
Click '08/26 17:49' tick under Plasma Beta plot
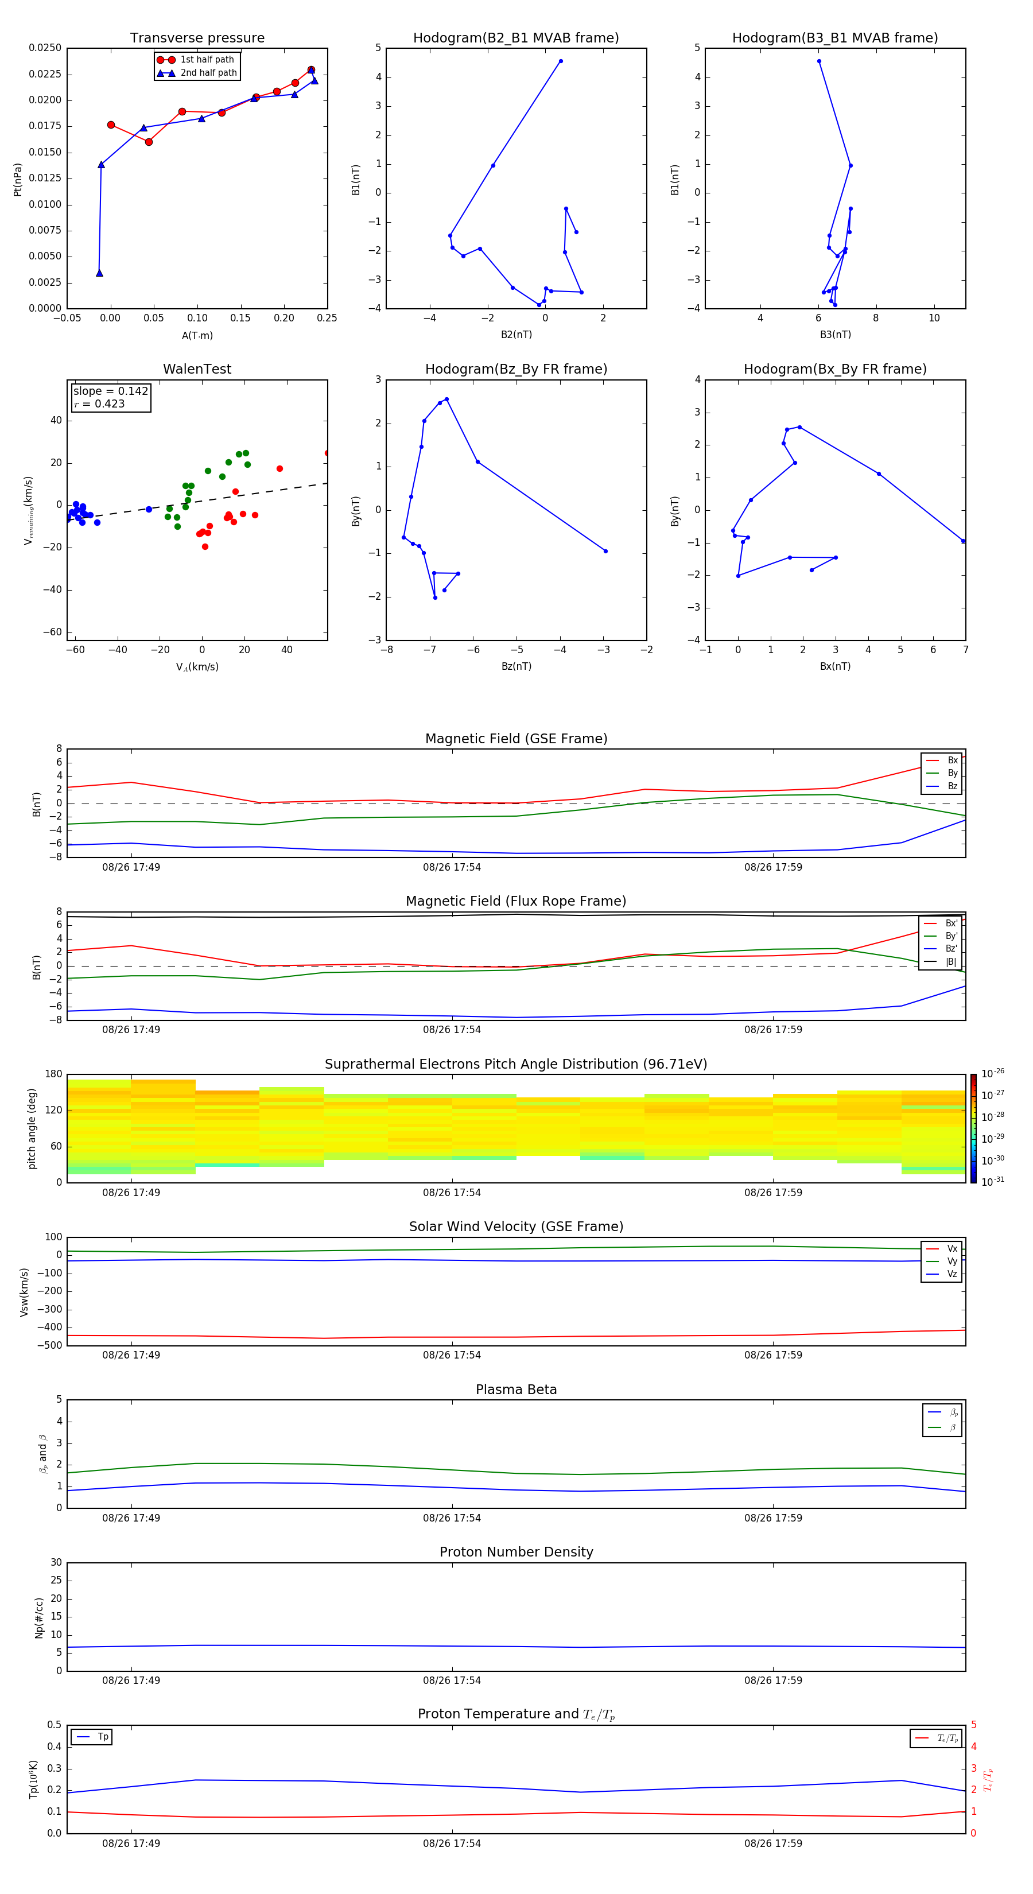point(131,1518)
